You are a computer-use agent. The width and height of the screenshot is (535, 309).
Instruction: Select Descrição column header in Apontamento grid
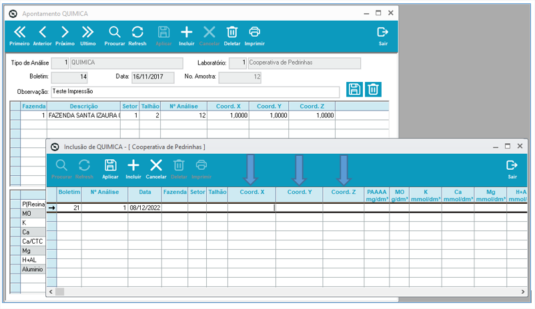click(x=83, y=107)
